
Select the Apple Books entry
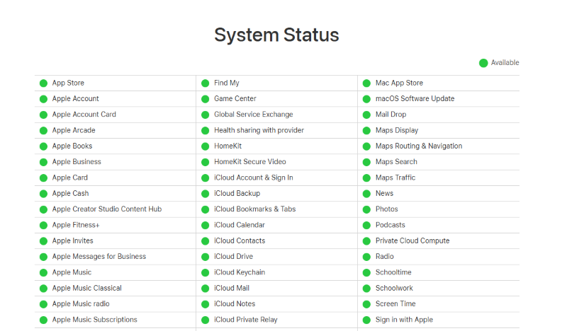pyautogui.click(x=72, y=146)
